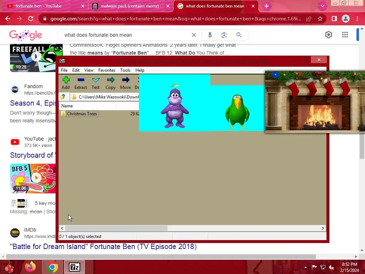Screen dimensions: 365x274
Task: Click the muted volume tray icon
Action: pyautogui.click(x=331, y=267)
